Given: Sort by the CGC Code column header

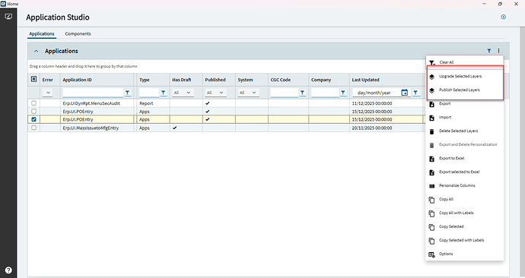Looking at the screenshot, I should [281, 80].
